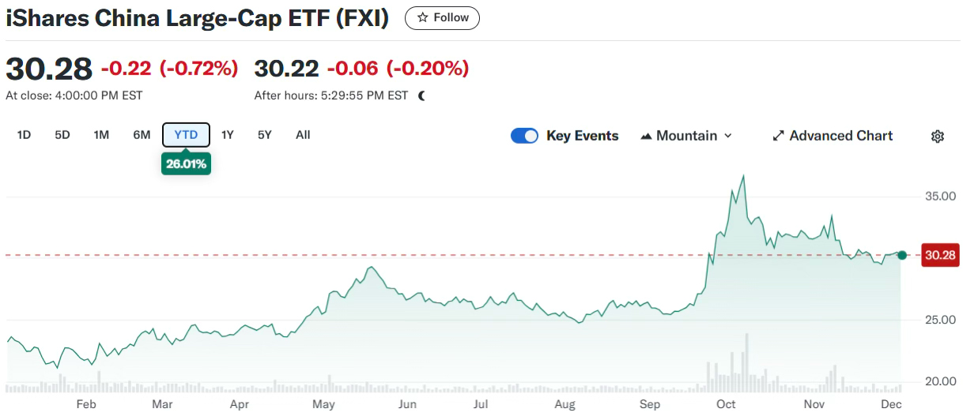Click the October peak on chart line

[744, 176]
